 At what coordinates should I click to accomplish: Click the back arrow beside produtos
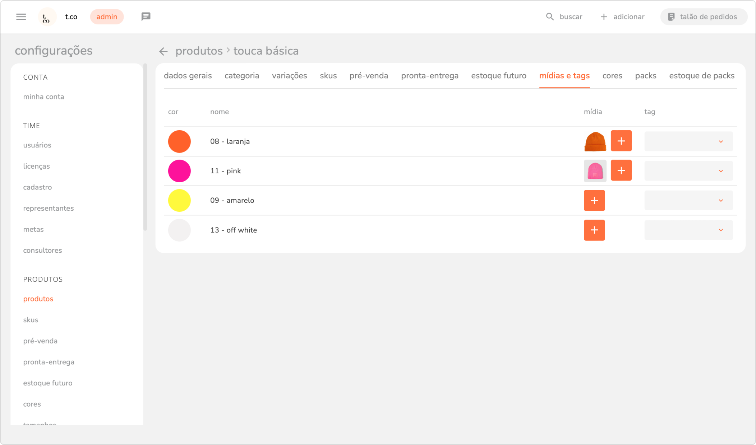click(x=163, y=51)
